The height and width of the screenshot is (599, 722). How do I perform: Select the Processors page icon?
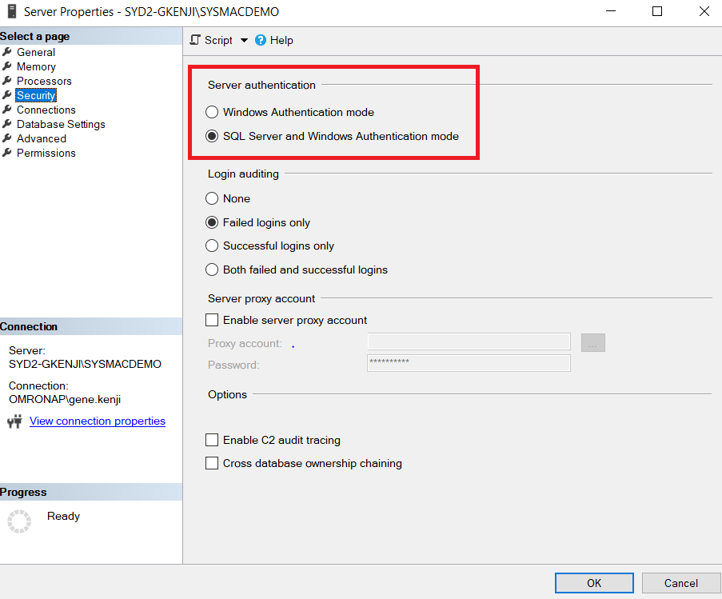(9, 81)
